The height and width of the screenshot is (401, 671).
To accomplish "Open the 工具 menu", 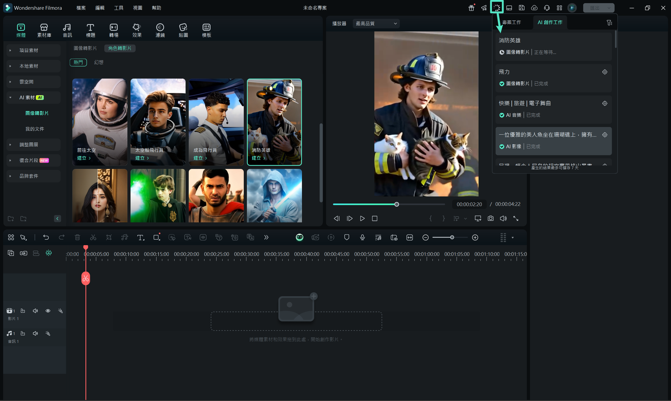I will 119,8.
